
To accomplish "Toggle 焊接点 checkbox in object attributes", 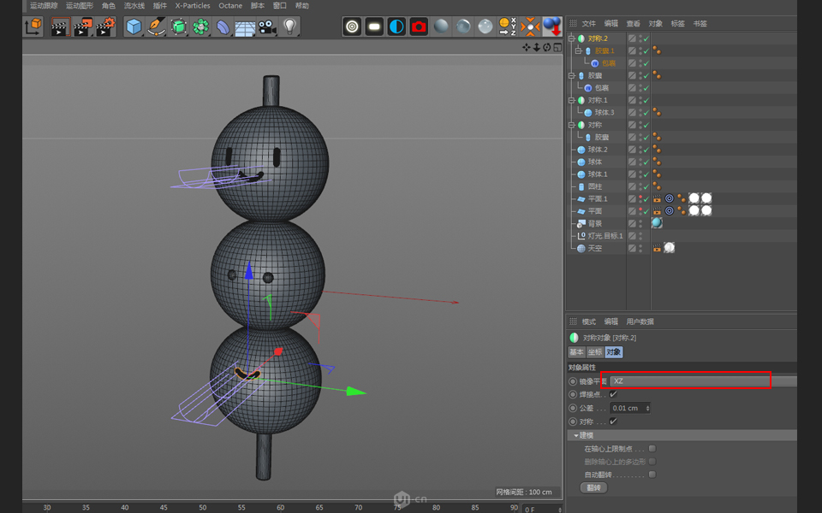I will point(613,394).
